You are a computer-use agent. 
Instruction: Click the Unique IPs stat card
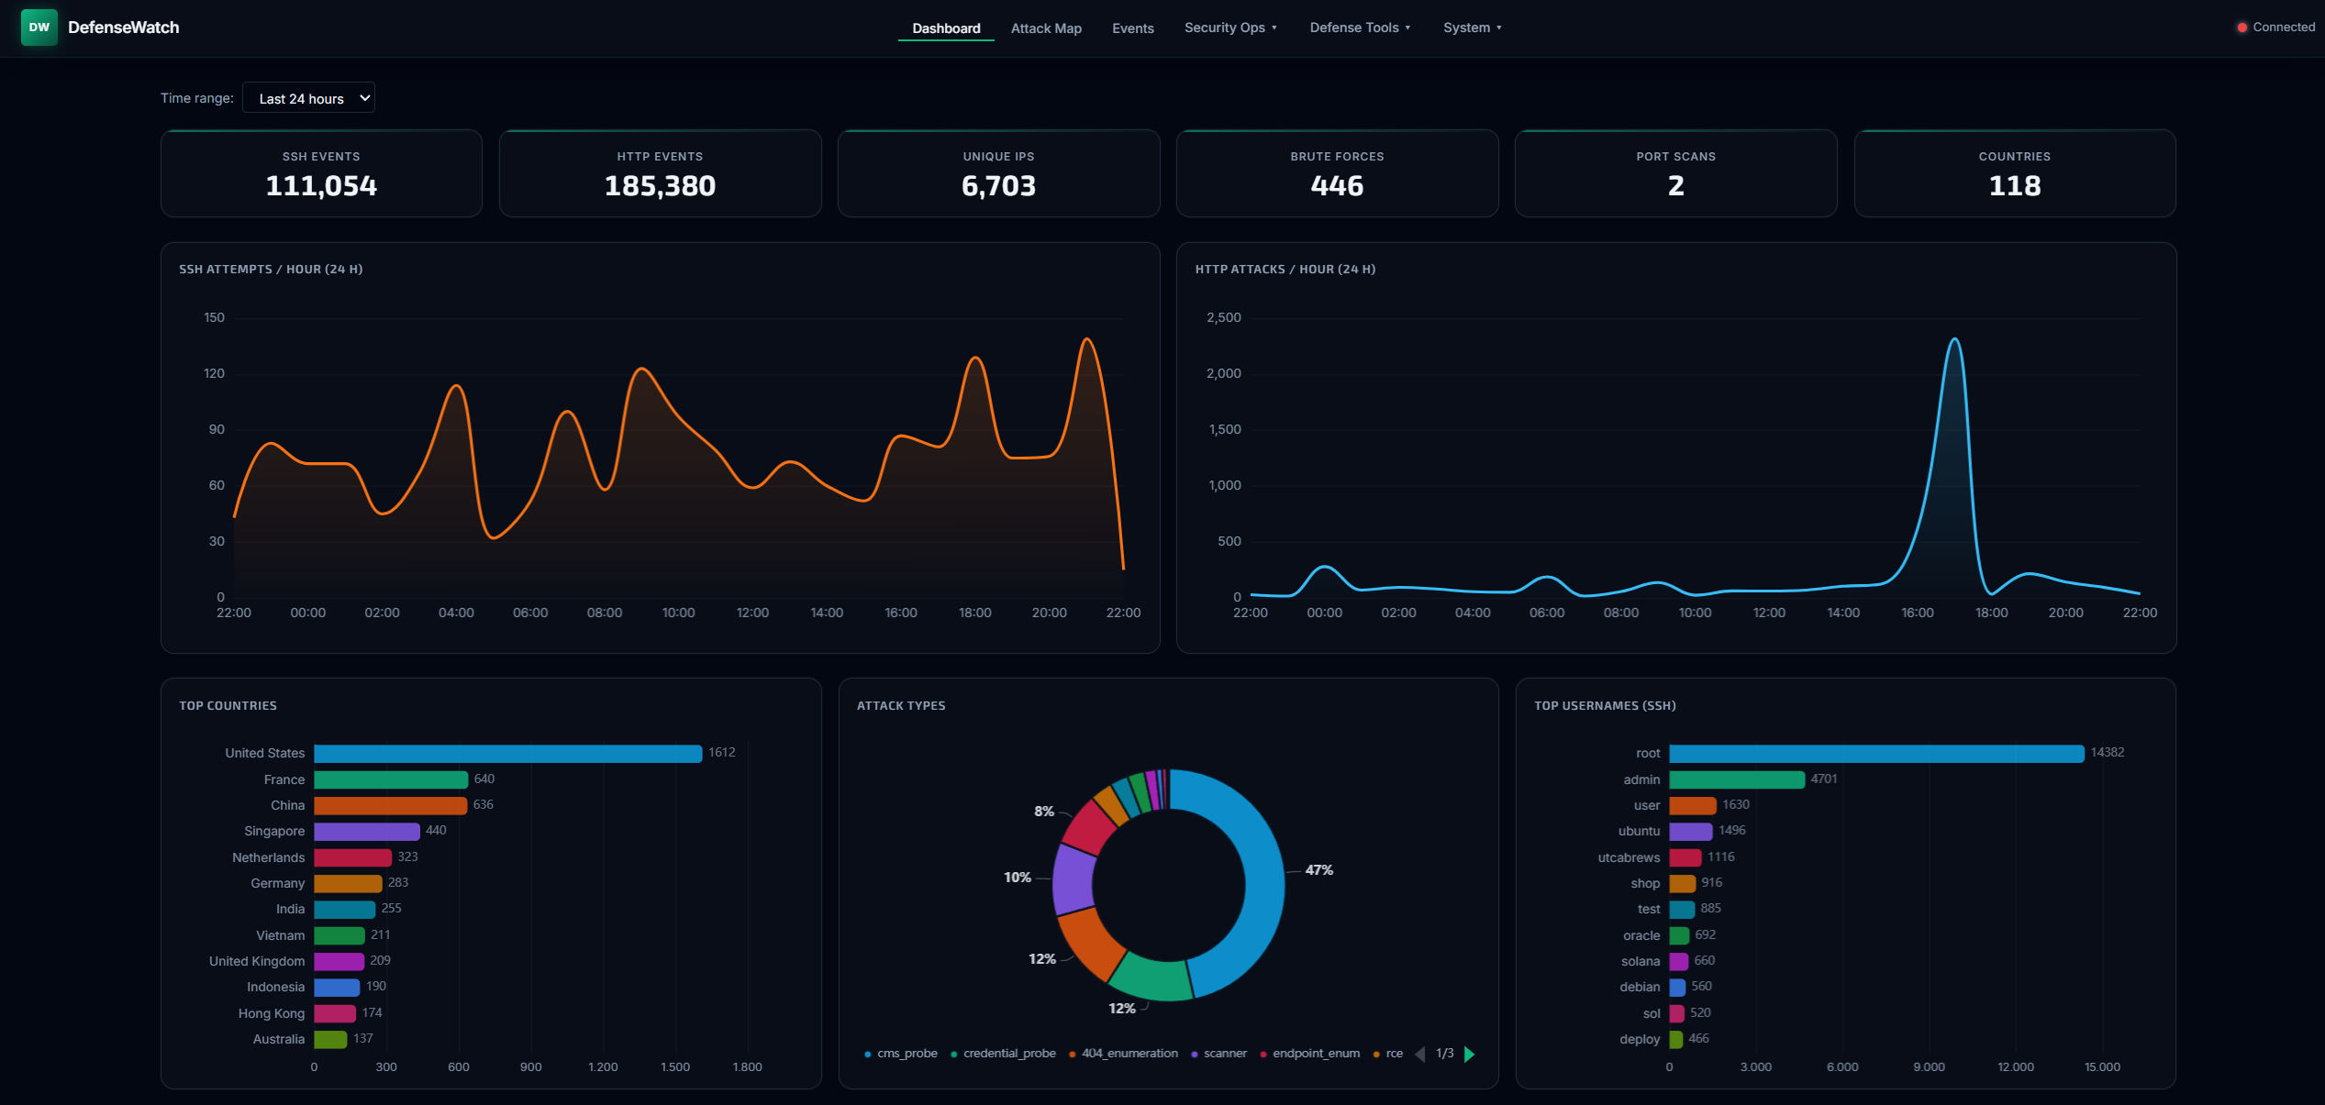pos(998,173)
